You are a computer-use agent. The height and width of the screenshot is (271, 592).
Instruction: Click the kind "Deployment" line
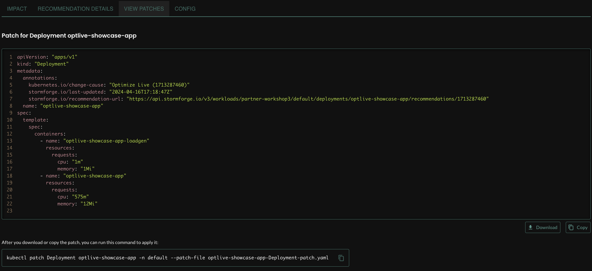click(43, 64)
